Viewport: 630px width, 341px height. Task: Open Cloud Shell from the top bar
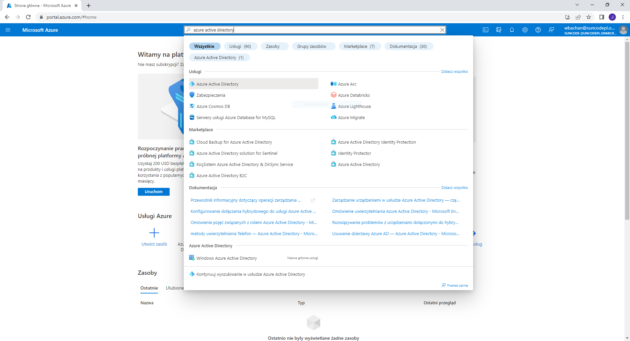486,30
